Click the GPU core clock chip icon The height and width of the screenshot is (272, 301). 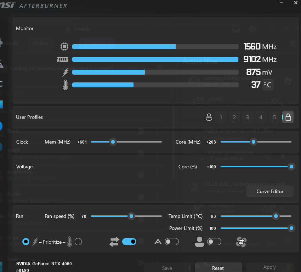coord(64,47)
